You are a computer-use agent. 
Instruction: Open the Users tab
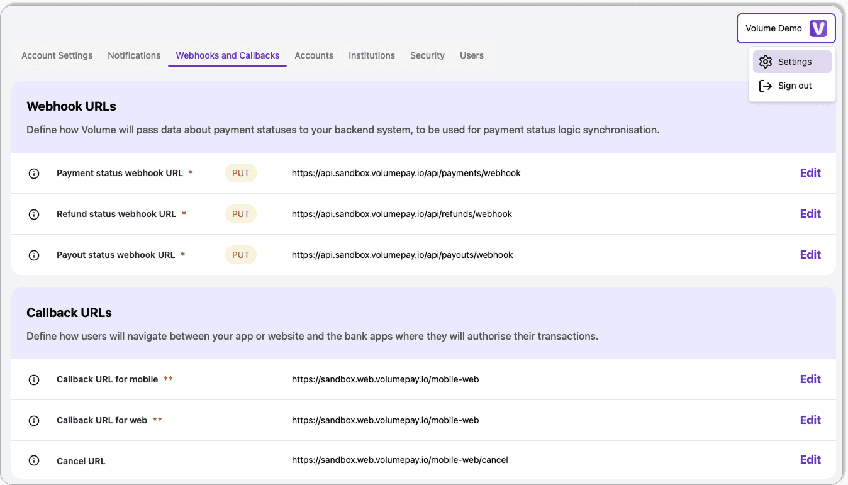point(472,55)
